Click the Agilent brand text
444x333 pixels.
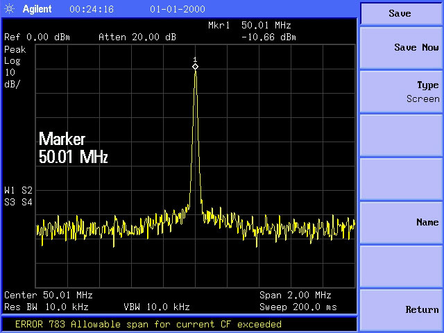(37, 9)
